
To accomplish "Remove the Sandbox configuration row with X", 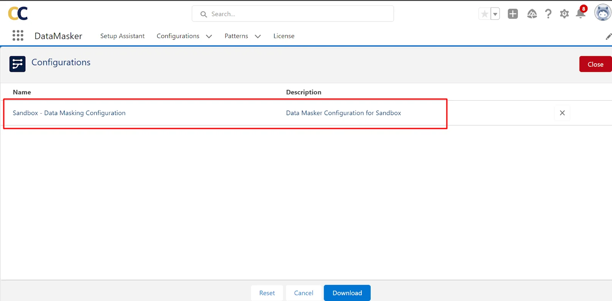I will coord(562,113).
